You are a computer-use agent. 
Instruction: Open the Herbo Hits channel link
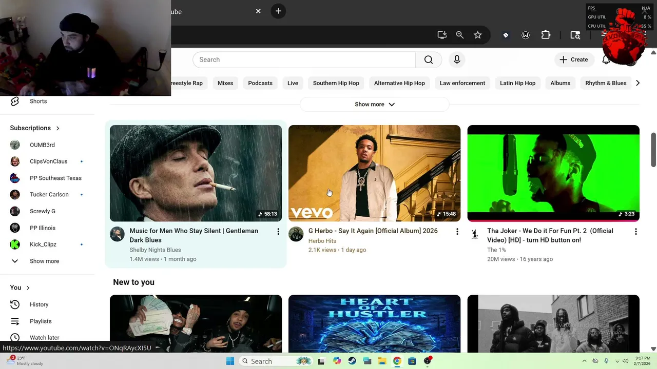(322, 241)
